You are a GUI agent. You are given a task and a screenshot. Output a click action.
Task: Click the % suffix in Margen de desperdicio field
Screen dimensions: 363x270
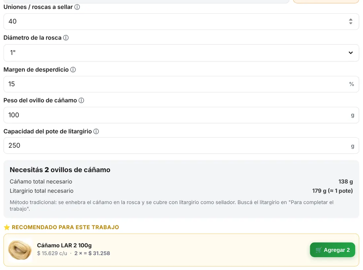[351, 84]
